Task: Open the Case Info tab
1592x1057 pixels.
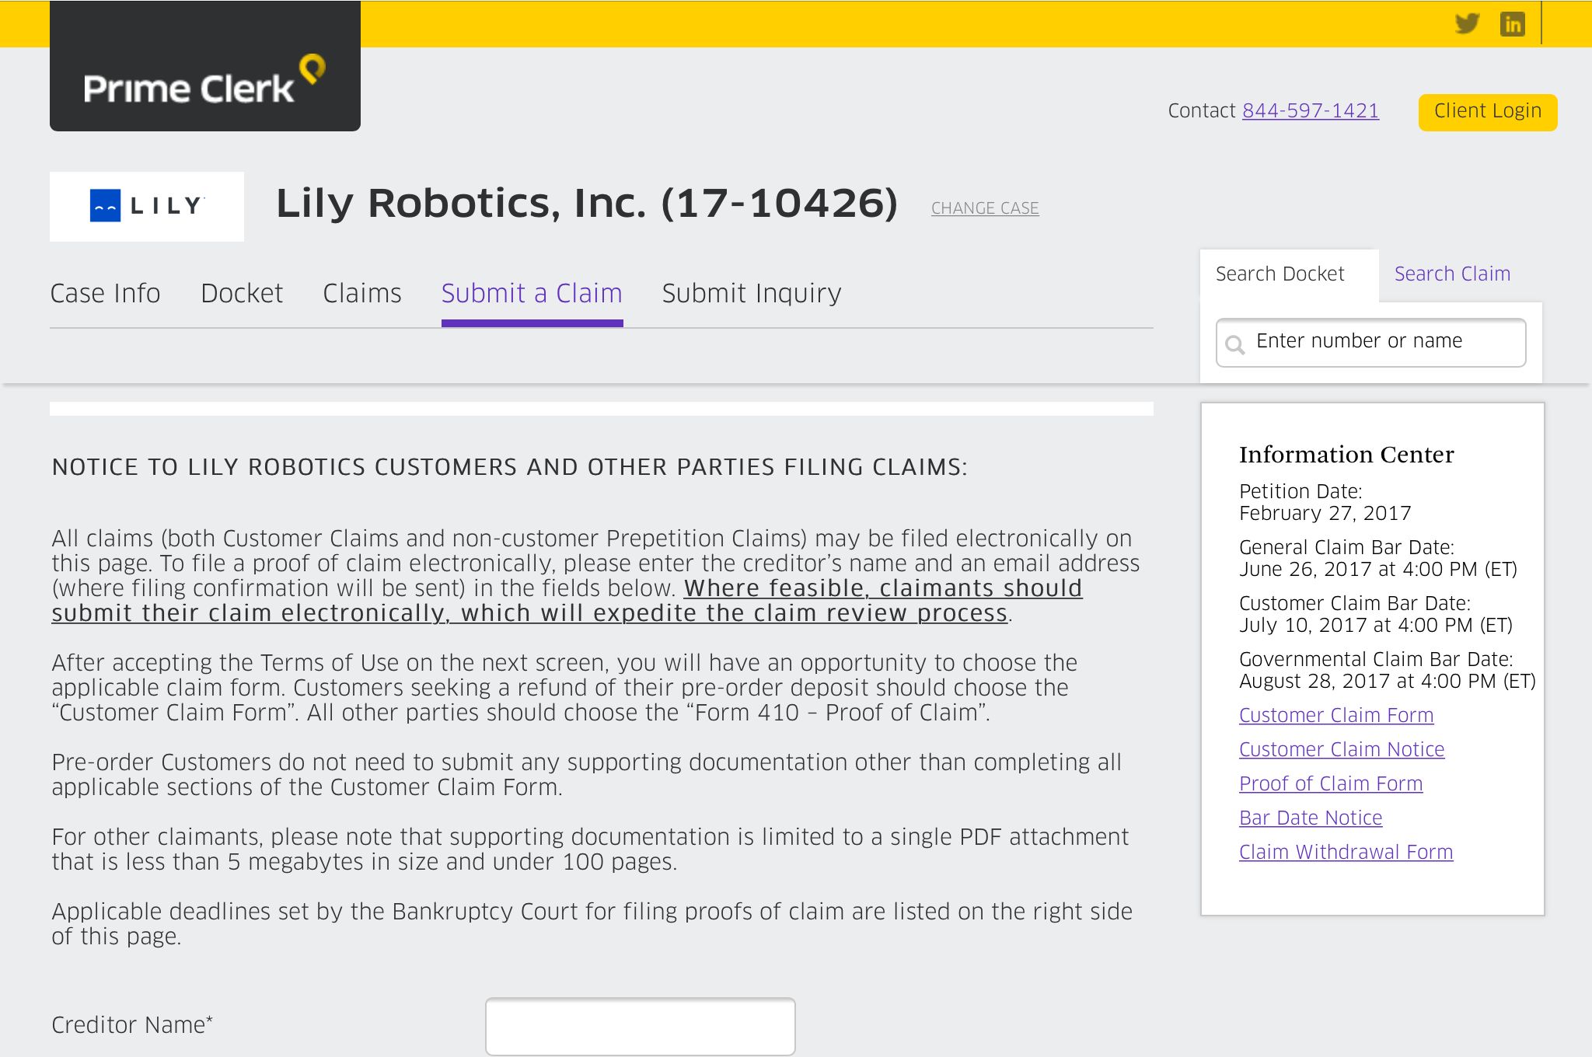Action: point(105,293)
